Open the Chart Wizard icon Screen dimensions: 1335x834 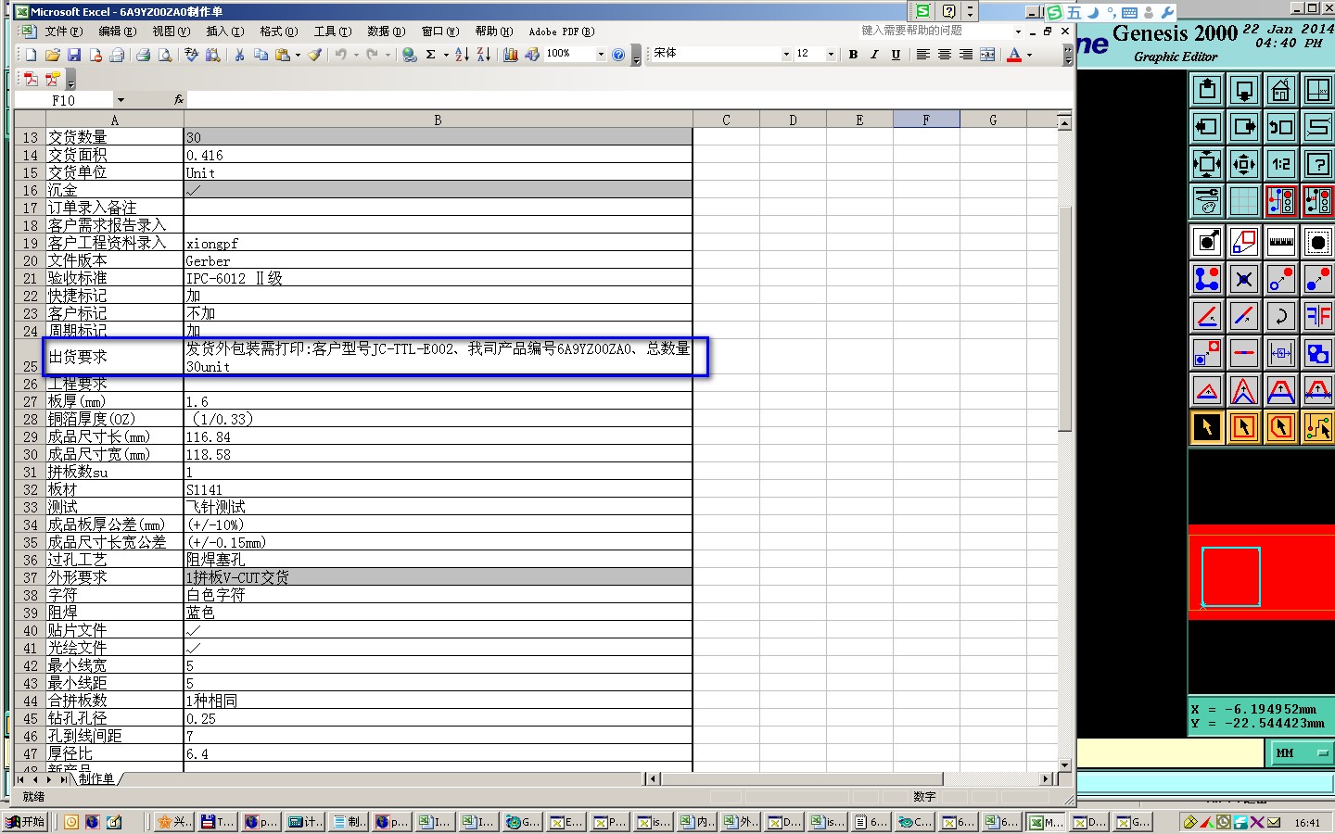click(x=510, y=55)
